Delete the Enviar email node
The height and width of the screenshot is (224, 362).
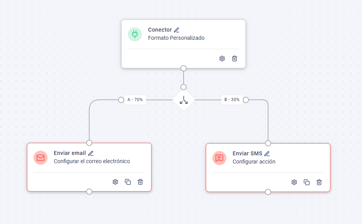tap(140, 182)
